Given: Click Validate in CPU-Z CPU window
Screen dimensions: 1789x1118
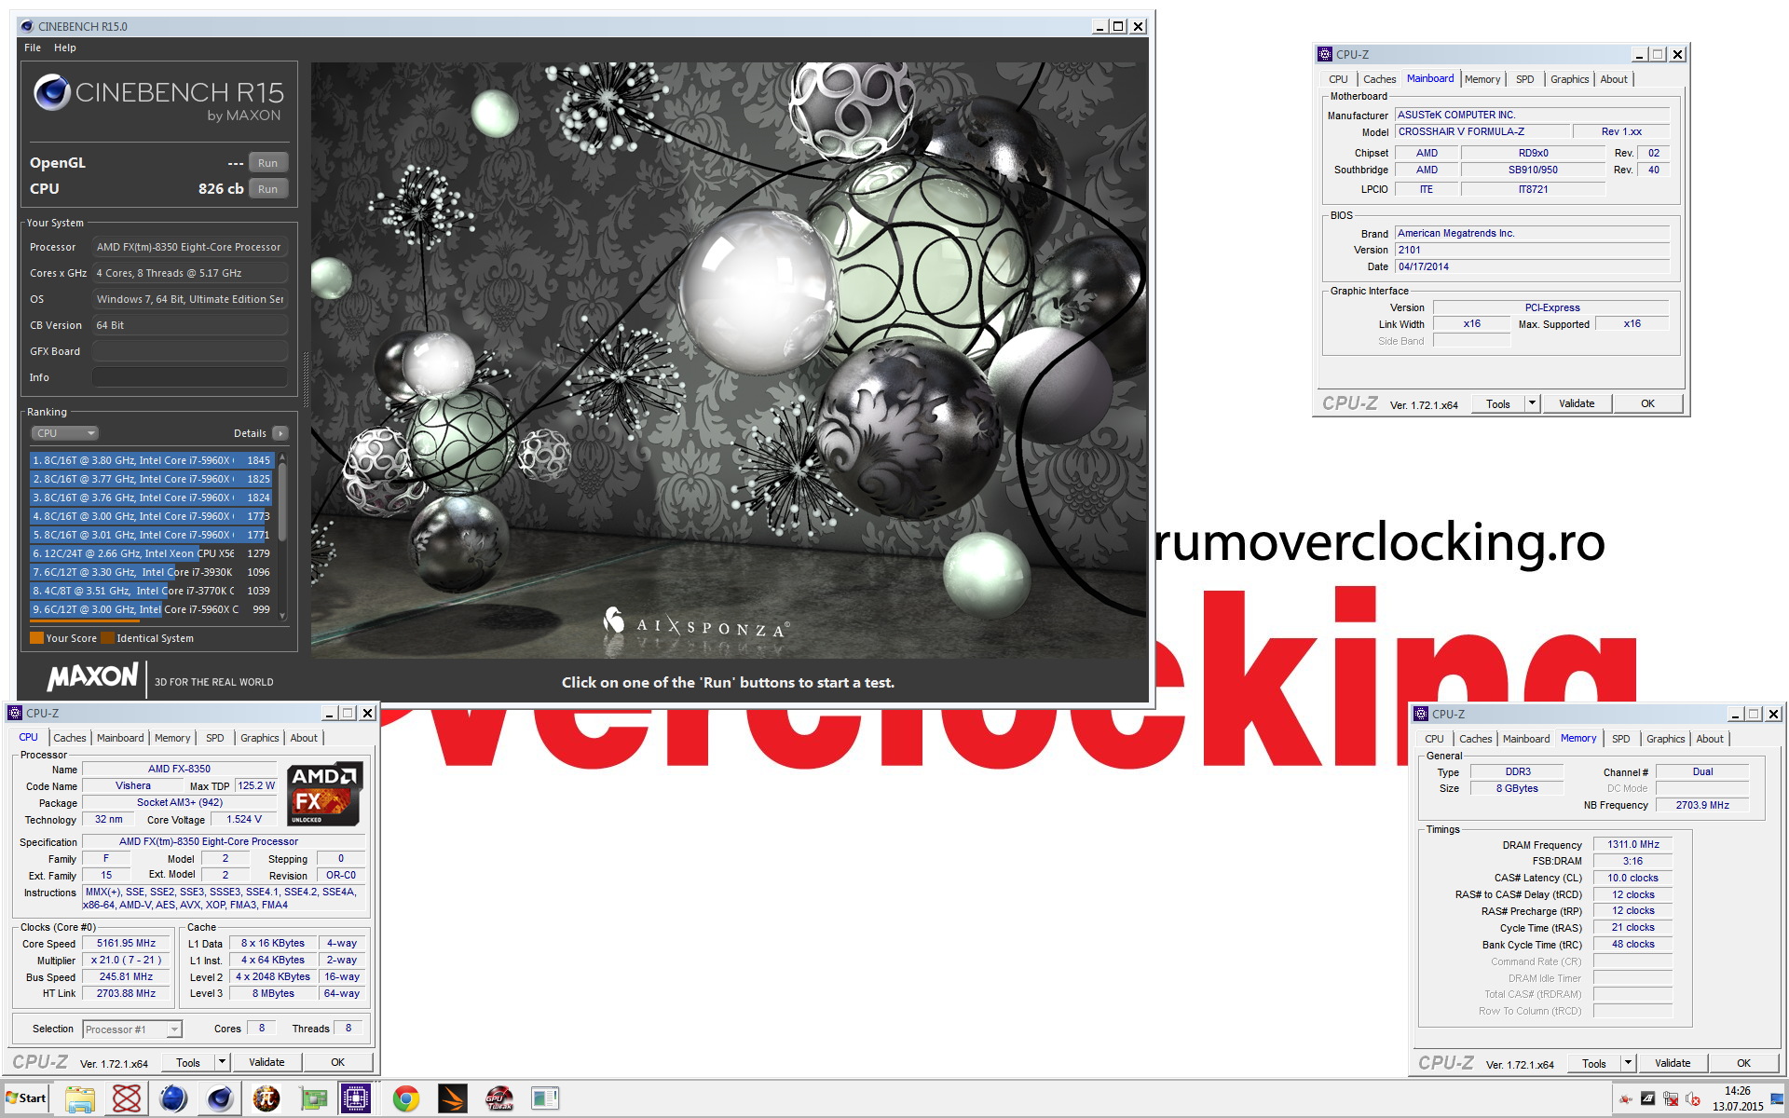Looking at the screenshot, I should pos(266,1062).
